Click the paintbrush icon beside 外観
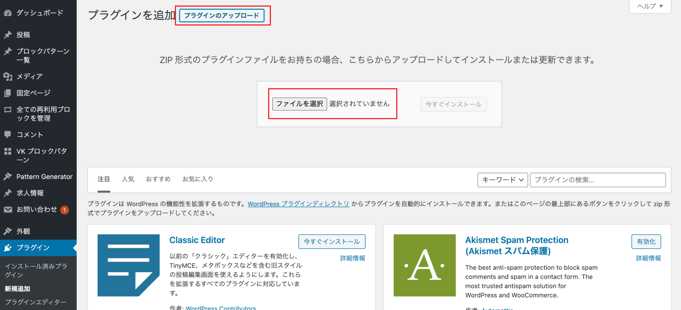This screenshot has height=310, width=681. click(8, 231)
